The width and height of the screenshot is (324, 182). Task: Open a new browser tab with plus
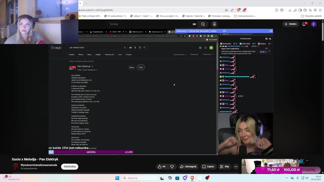click(86, 3)
